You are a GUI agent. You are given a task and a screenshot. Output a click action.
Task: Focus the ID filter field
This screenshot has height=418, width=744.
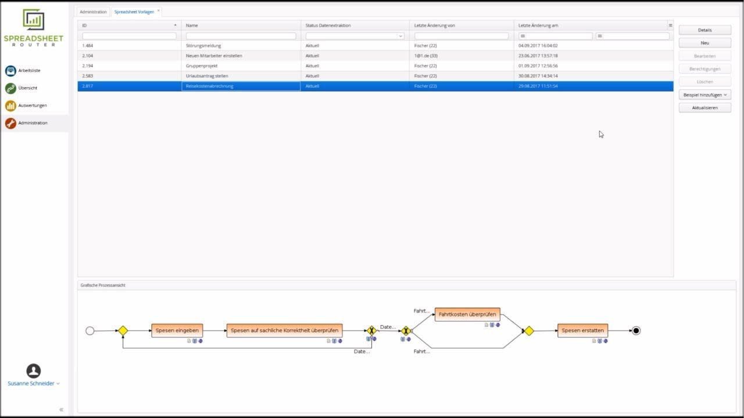(129, 36)
